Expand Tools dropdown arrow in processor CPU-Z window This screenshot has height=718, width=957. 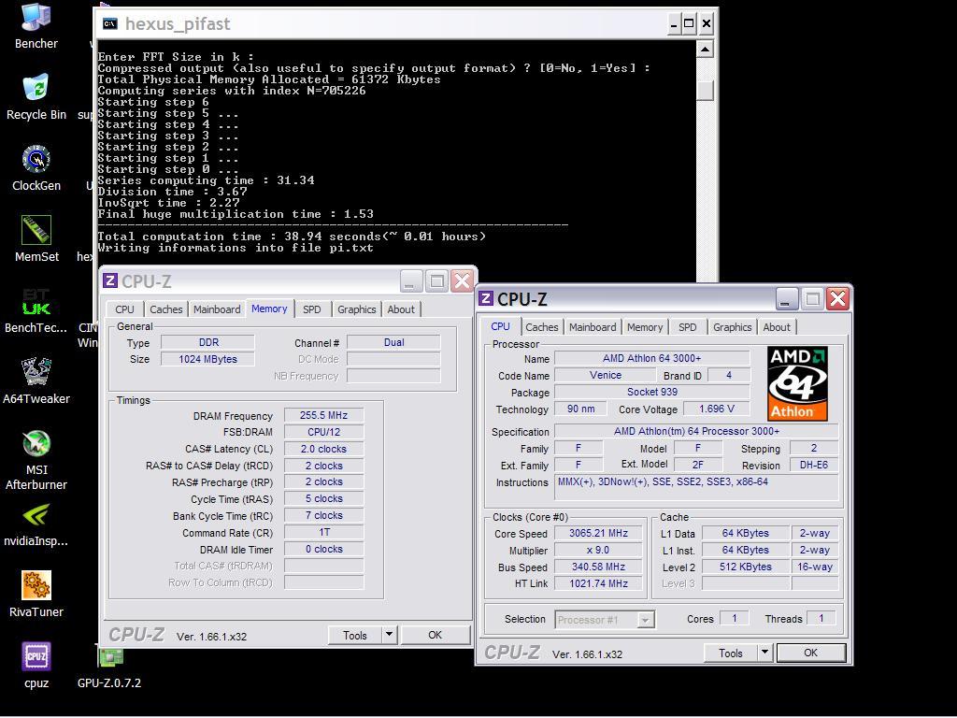tap(765, 653)
